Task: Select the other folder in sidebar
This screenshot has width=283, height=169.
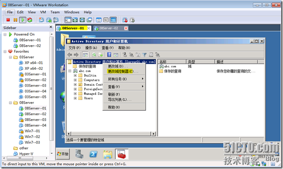Action: click(24, 148)
